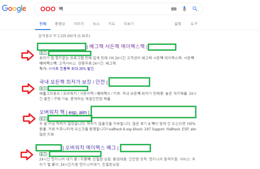Click the 광고 badge under 오버워치 에이펙스 ad
The height and width of the screenshot is (169, 260).
[43, 154]
